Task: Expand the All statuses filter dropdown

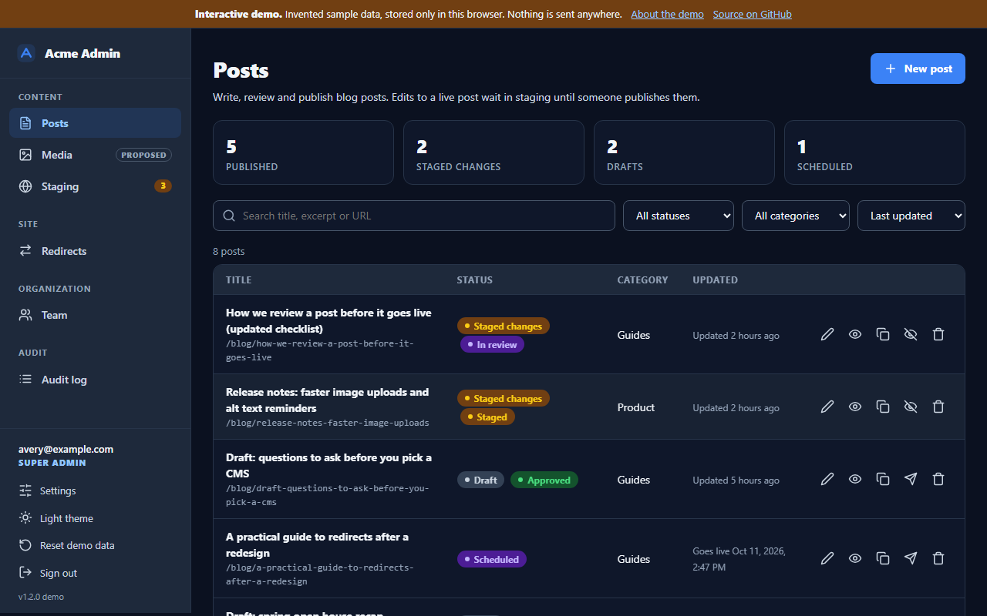Action: pos(679,216)
